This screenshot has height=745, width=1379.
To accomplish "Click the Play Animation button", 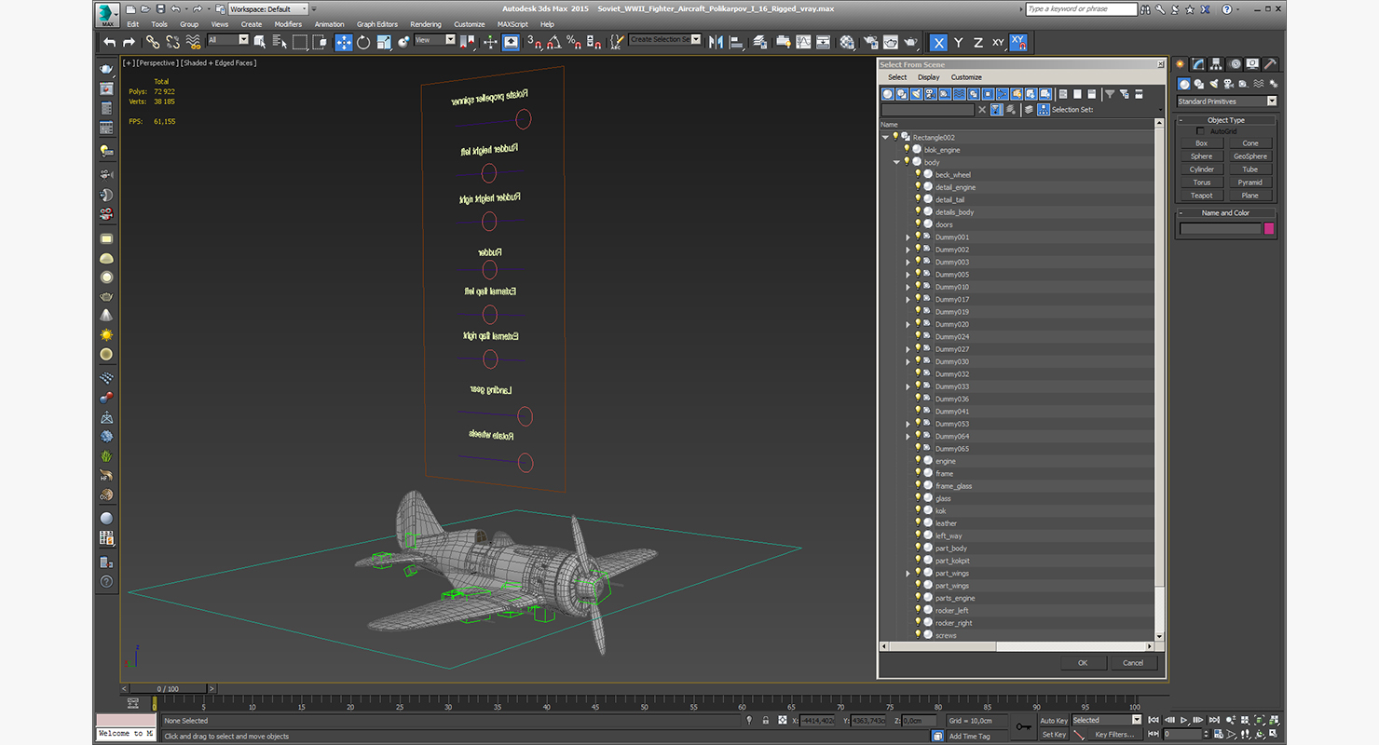I will 1184,720.
